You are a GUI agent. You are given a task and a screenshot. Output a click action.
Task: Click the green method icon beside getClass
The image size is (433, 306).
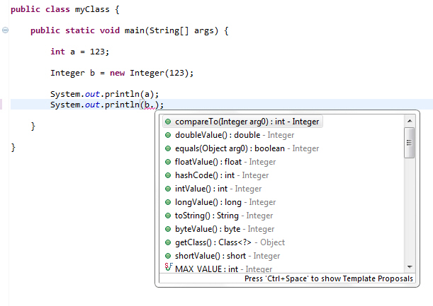168,242
